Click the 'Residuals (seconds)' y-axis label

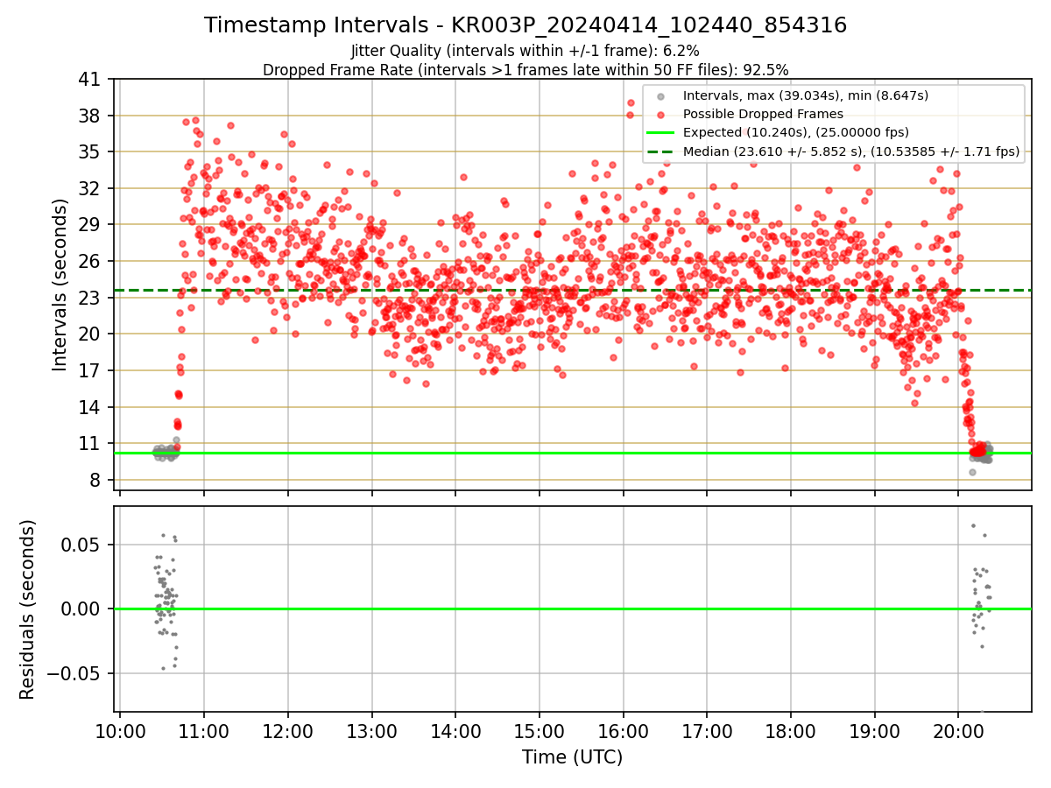[x=28, y=609]
